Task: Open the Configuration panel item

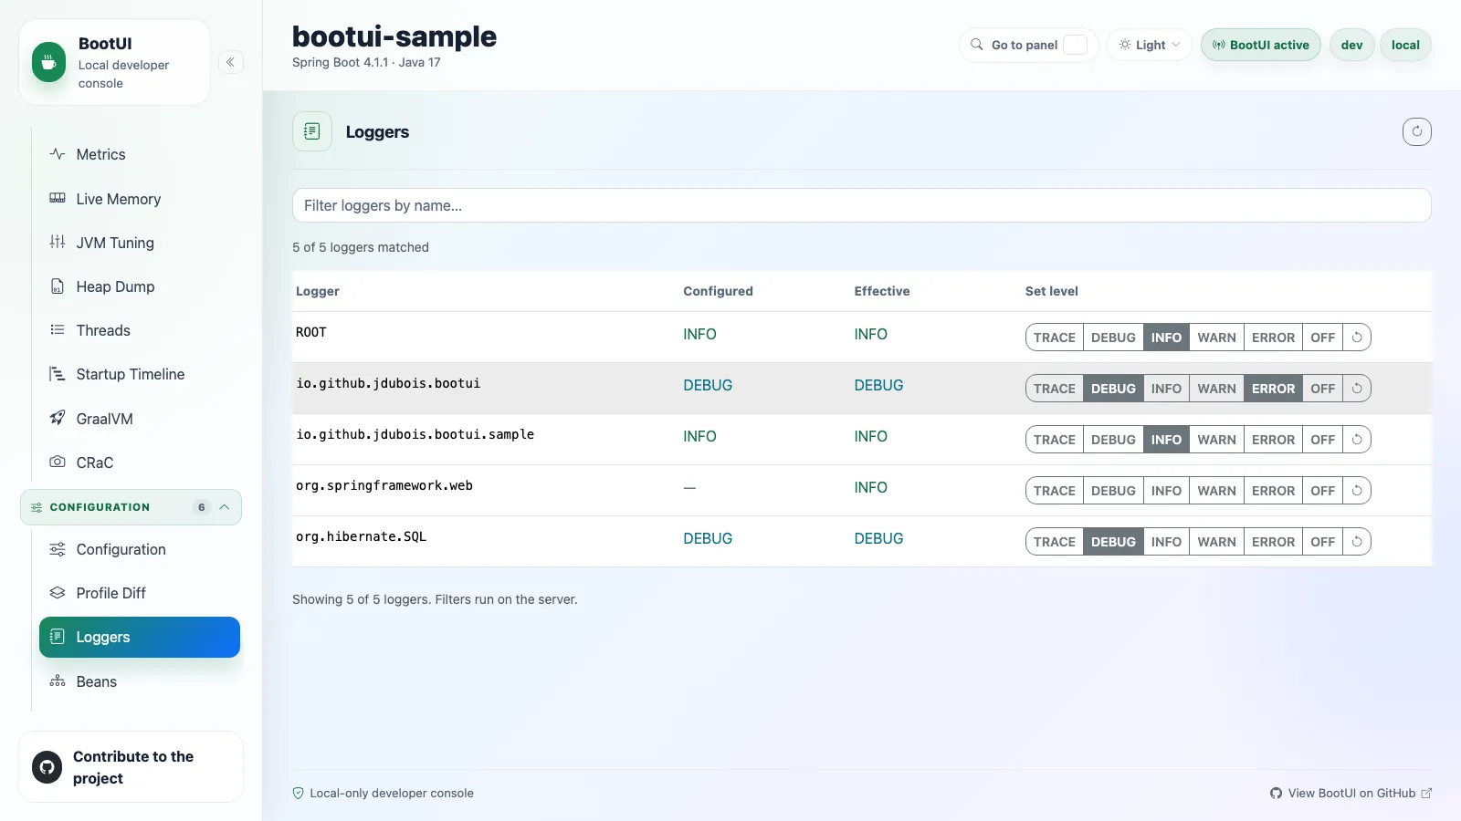Action: pyautogui.click(x=139, y=549)
